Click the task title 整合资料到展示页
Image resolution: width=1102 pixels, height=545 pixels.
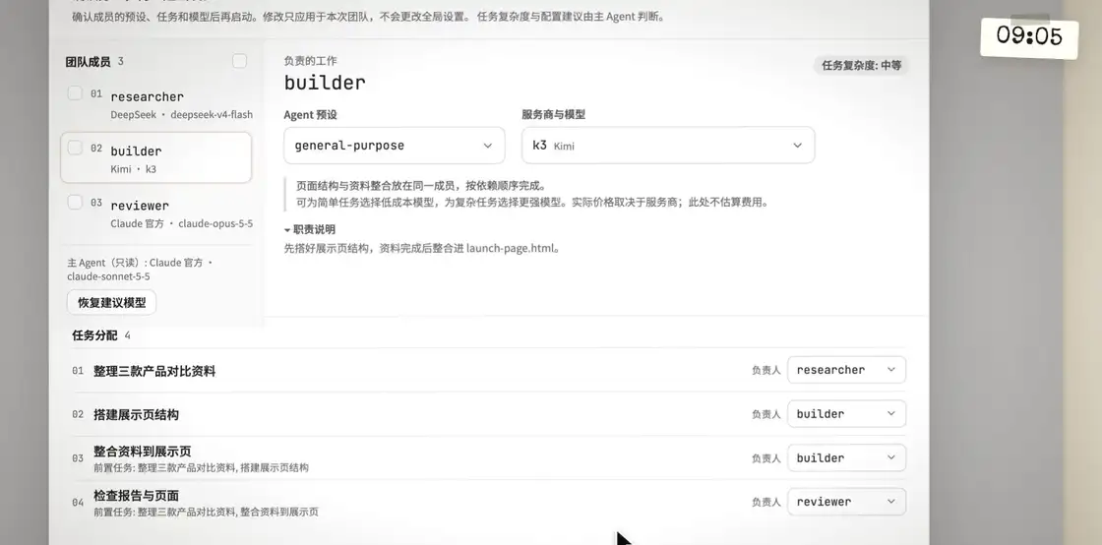(x=143, y=451)
